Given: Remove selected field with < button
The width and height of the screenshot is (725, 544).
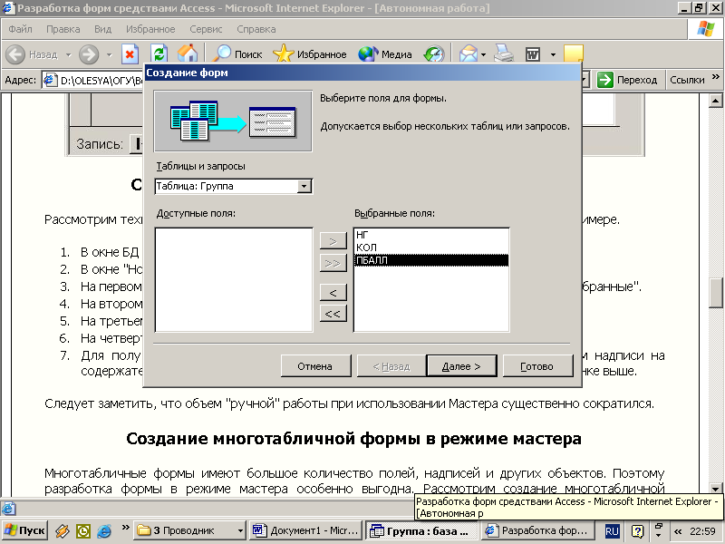Looking at the screenshot, I should 333,293.
